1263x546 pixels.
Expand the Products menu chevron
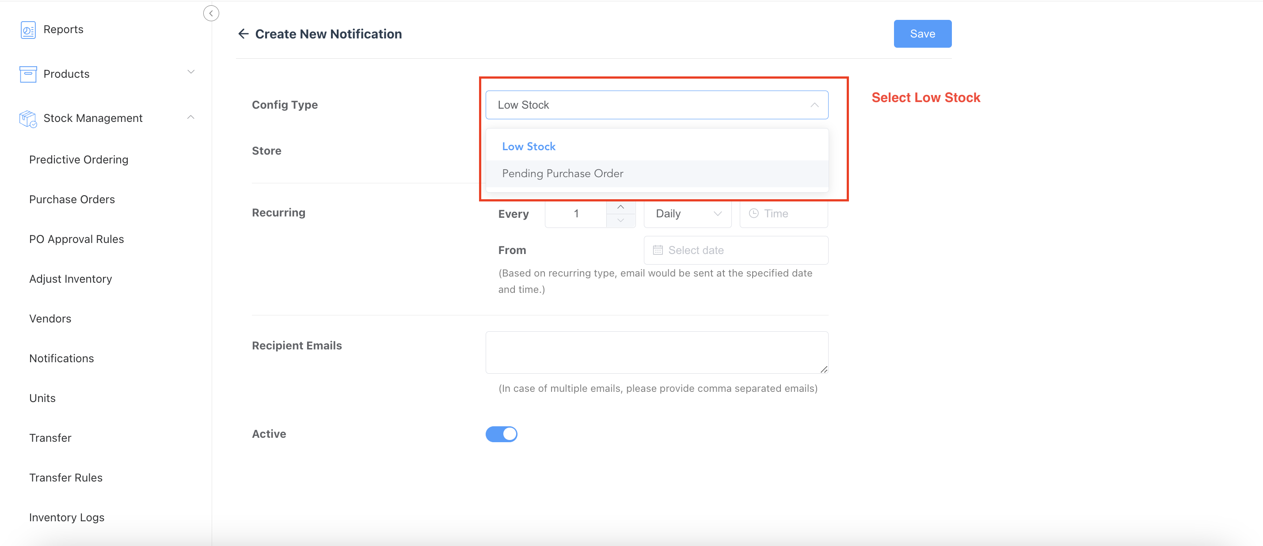click(191, 72)
